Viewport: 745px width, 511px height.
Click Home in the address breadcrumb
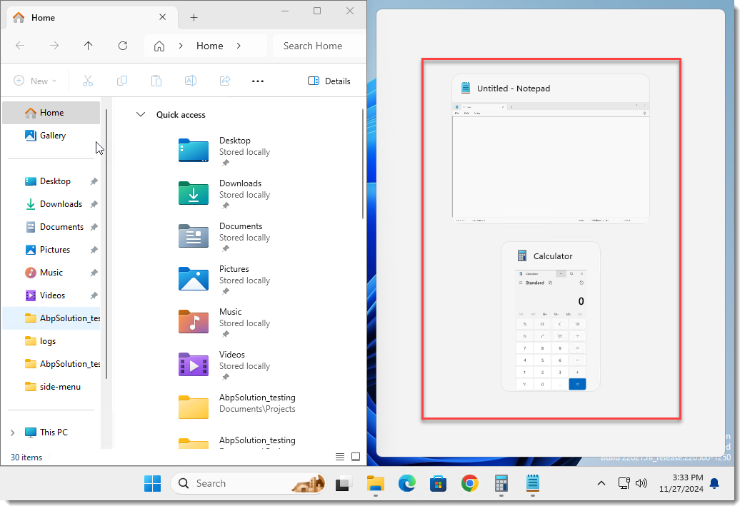pyautogui.click(x=209, y=46)
